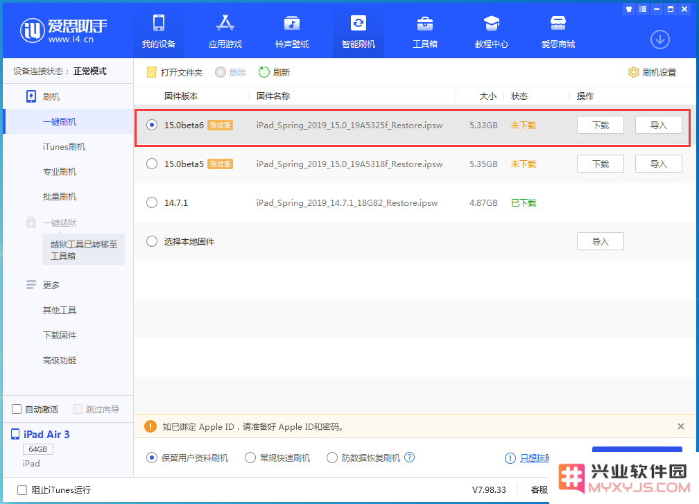This screenshot has height=504, width=699.
Task: Click info icon beside 只想抹 link
Action: (510, 458)
